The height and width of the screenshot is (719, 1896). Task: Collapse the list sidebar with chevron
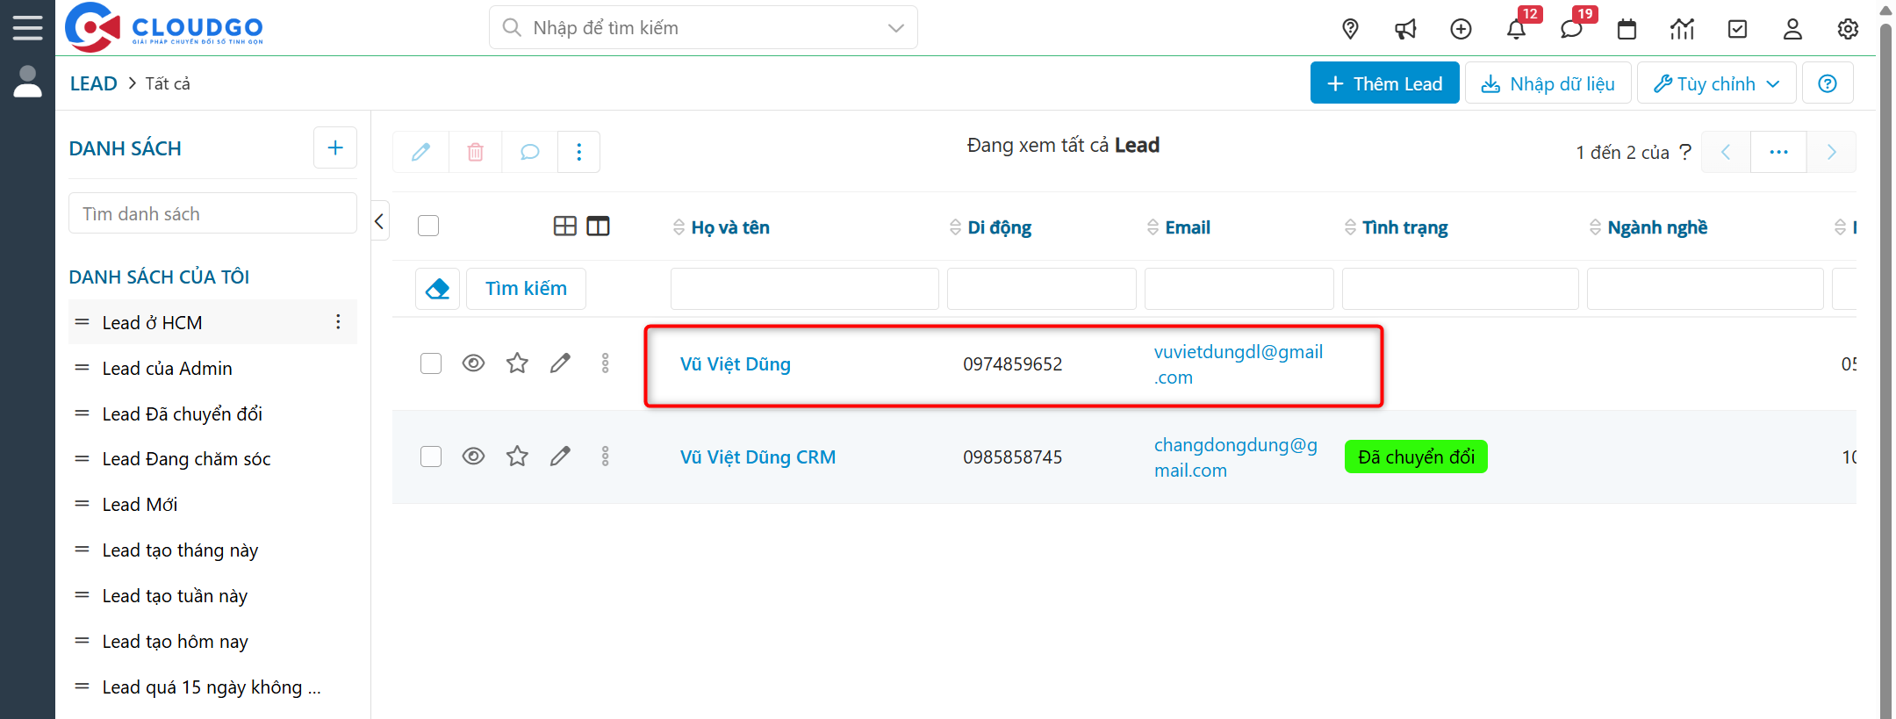[379, 221]
